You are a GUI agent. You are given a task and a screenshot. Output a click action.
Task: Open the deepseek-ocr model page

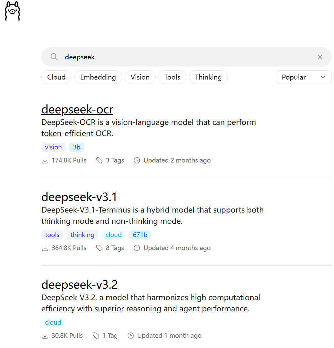point(77,109)
